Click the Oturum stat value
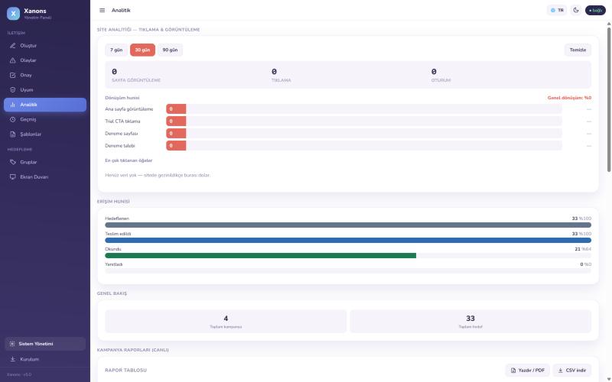 click(434, 72)
